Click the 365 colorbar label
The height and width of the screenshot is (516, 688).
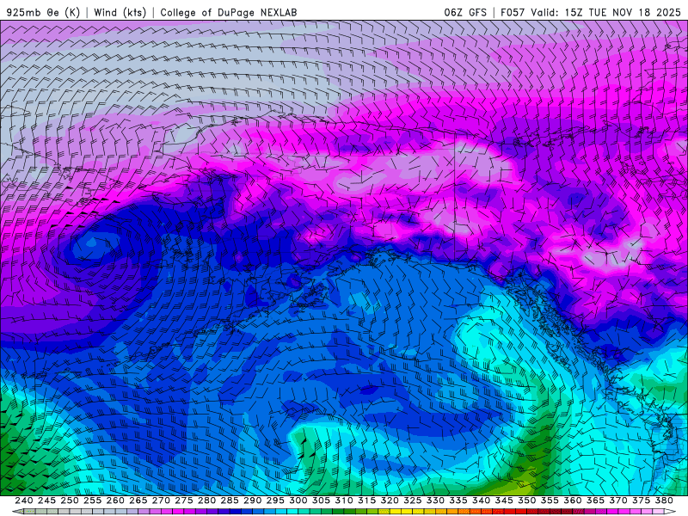(x=594, y=501)
